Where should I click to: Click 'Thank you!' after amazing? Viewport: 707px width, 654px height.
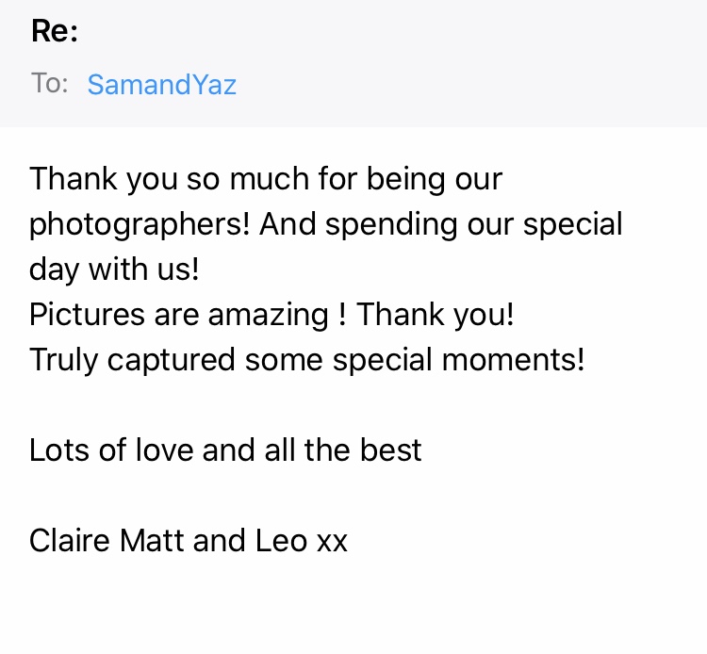click(x=436, y=314)
